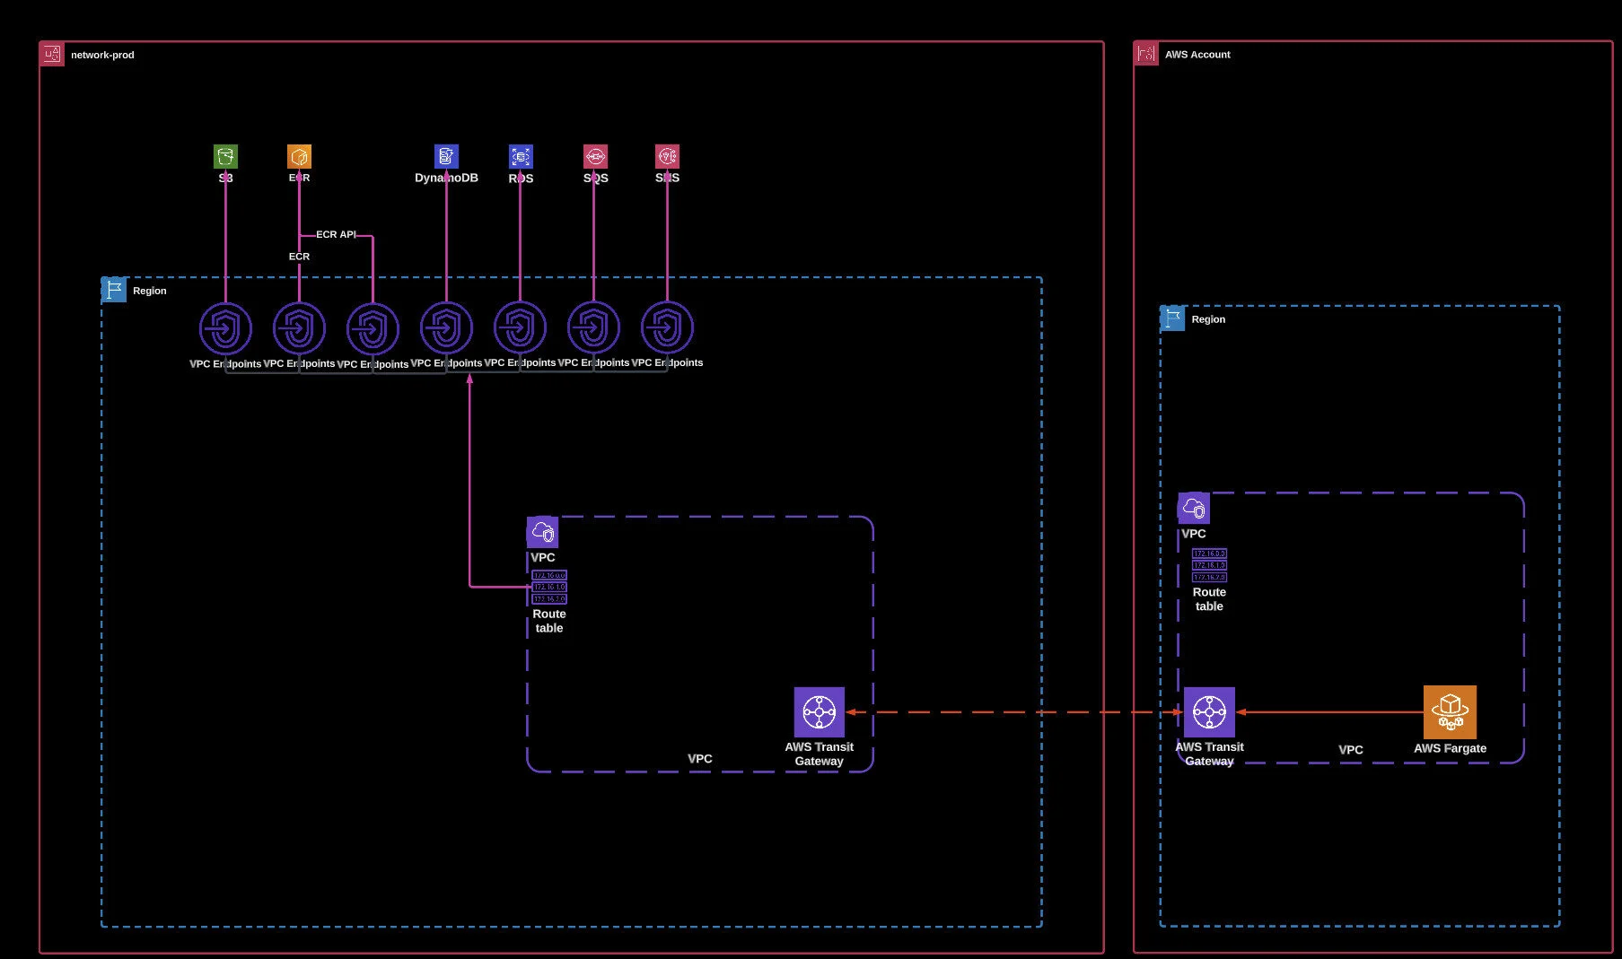Click the S3 bucket icon

click(x=225, y=157)
